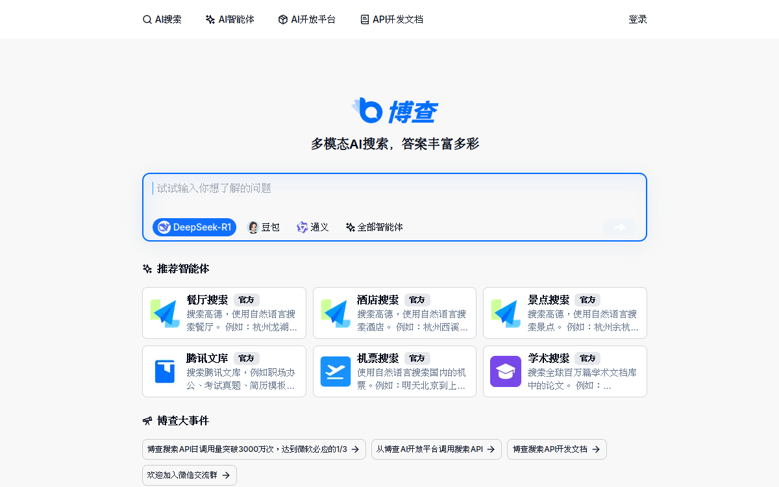Click the telescope icon beside 博查大事件
This screenshot has width=779, height=487.
(147, 421)
